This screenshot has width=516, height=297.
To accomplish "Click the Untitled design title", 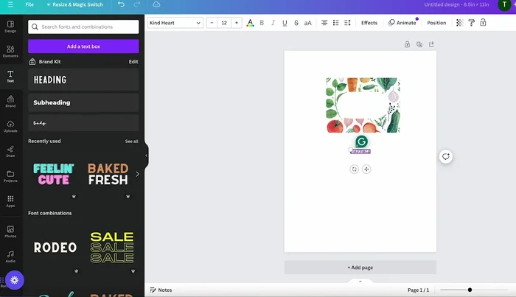I will tap(456, 4).
